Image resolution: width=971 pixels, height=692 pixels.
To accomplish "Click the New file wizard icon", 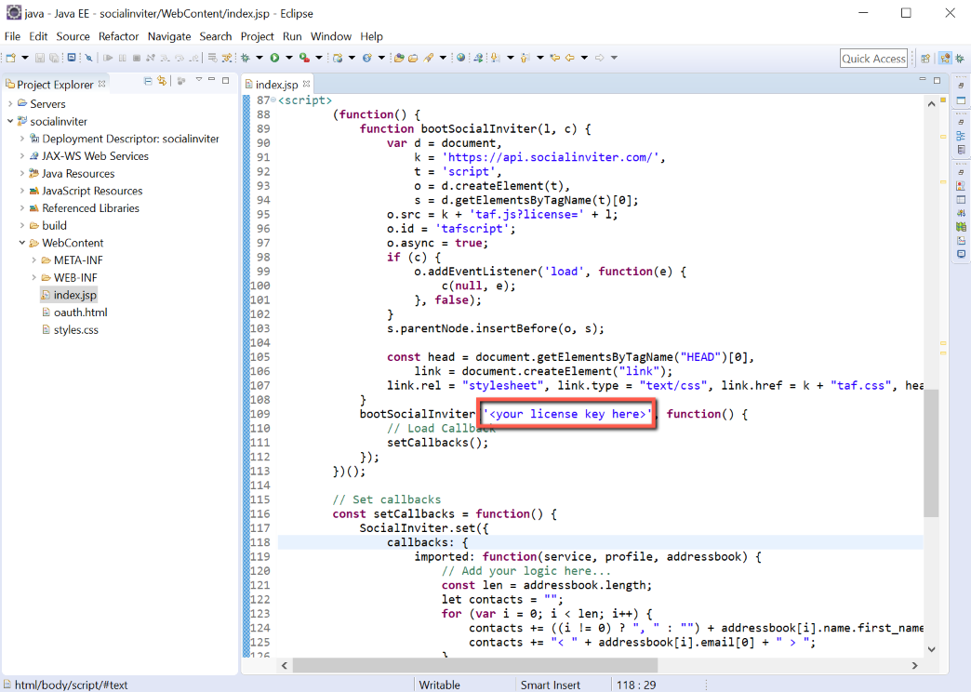I will point(10,58).
